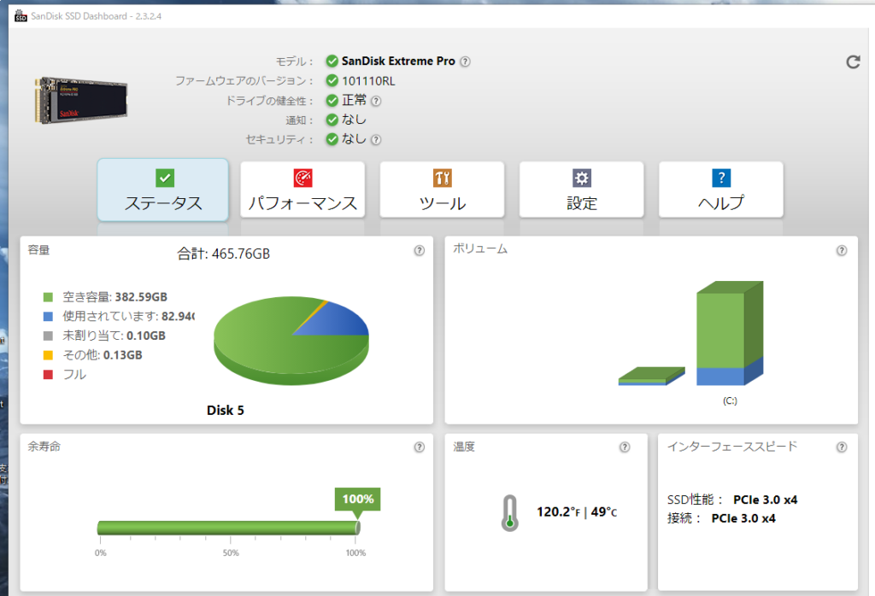
Task: Click the green check beside model name
Action: click(332, 61)
